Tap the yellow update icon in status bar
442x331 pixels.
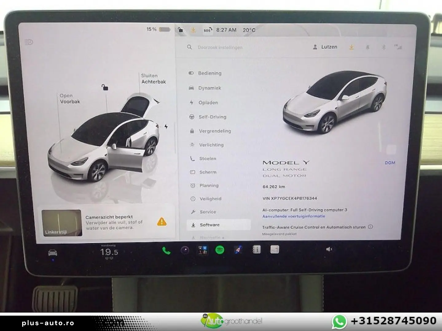194,30
